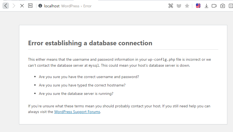
Task: Take a screenshot with camera icon
Action: [223, 6]
